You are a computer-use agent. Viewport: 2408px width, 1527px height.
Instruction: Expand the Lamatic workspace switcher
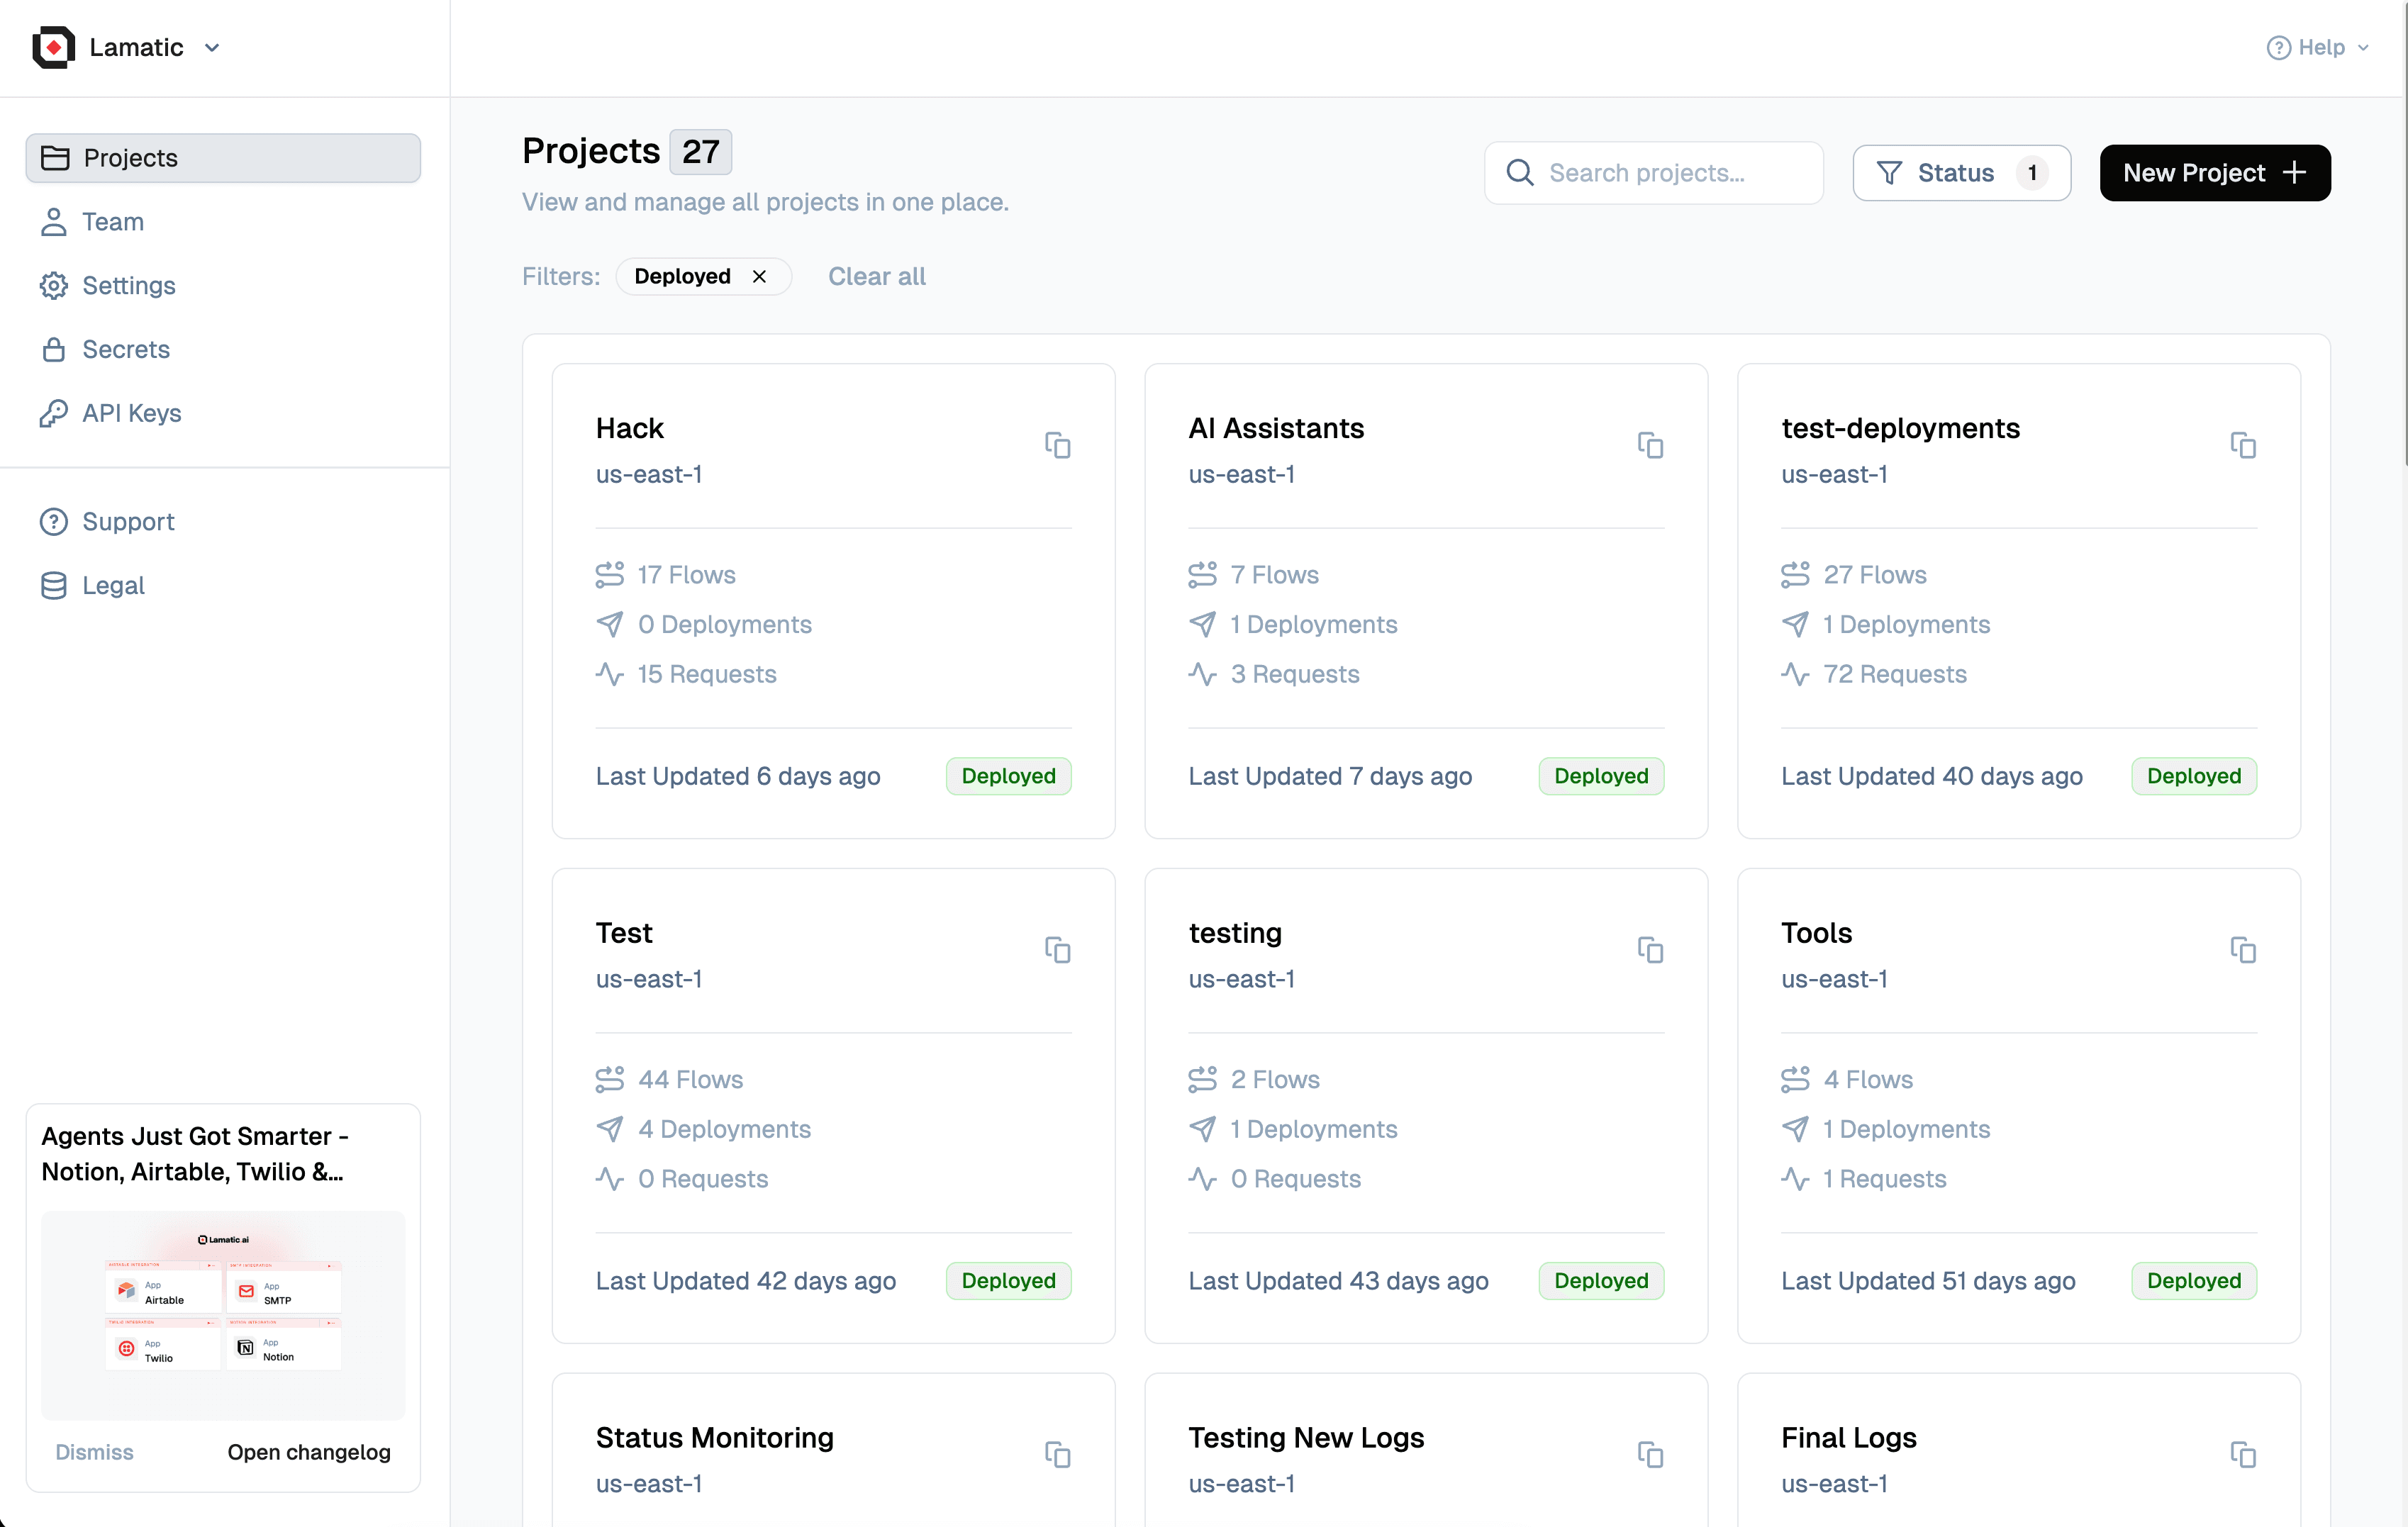click(211, 48)
